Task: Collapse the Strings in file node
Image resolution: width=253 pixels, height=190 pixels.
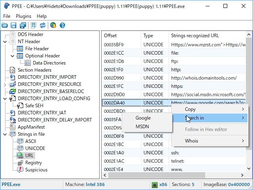Action: pos(5,134)
